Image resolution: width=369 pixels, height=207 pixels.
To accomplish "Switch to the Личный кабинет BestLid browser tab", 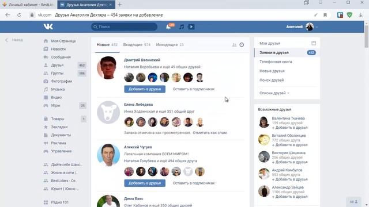I will tap(28, 5).
